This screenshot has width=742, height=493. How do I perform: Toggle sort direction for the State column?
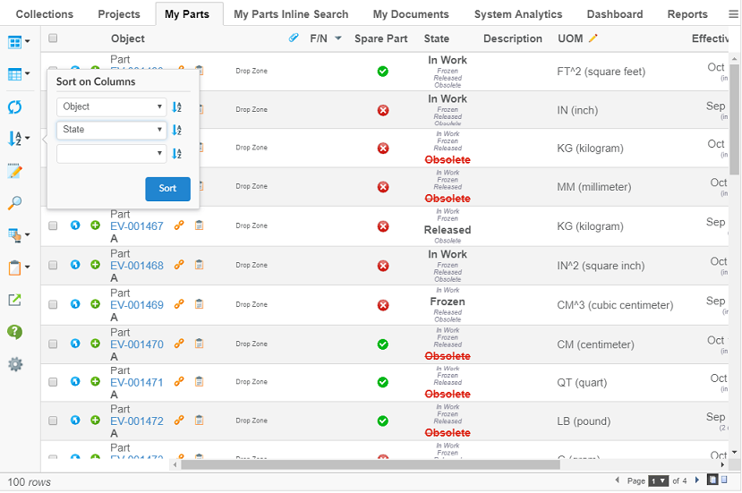pyautogui.click(x=177, y=130)
